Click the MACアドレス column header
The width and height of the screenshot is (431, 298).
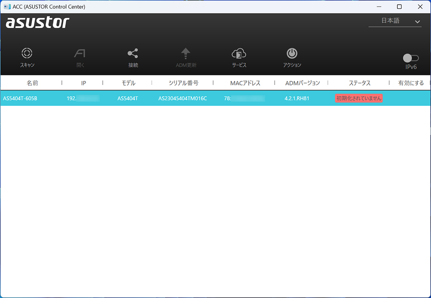coord(245,83)
